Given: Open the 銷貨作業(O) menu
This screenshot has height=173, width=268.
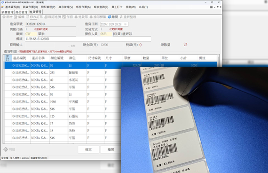Looking at the screenshot, I should pyautogui.click(x=30, y=7).
